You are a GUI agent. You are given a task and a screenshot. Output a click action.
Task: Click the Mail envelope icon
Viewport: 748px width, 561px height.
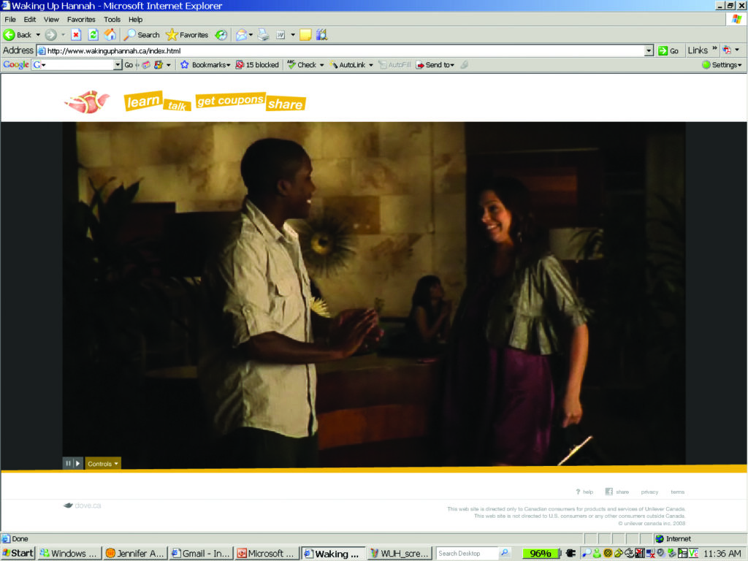[241, 35]
